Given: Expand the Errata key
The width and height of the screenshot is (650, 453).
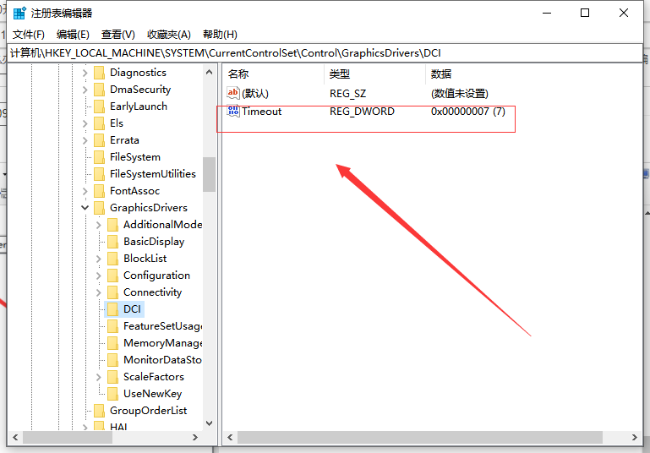Looking at the screenshot, I should tap(85, 140).
